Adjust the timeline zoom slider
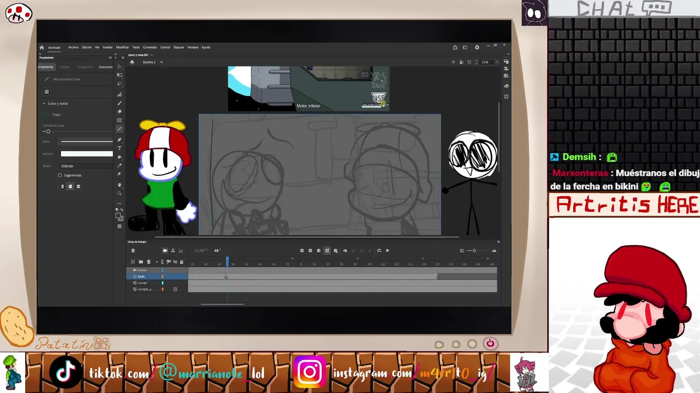The image size is (700, 393). click(474, 251)
